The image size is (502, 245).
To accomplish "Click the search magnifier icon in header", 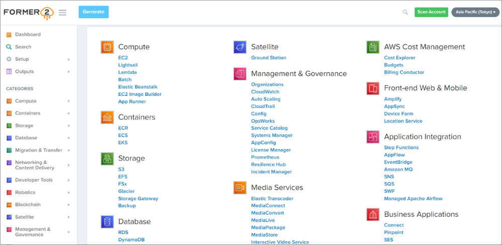I will tap(405, 13).
